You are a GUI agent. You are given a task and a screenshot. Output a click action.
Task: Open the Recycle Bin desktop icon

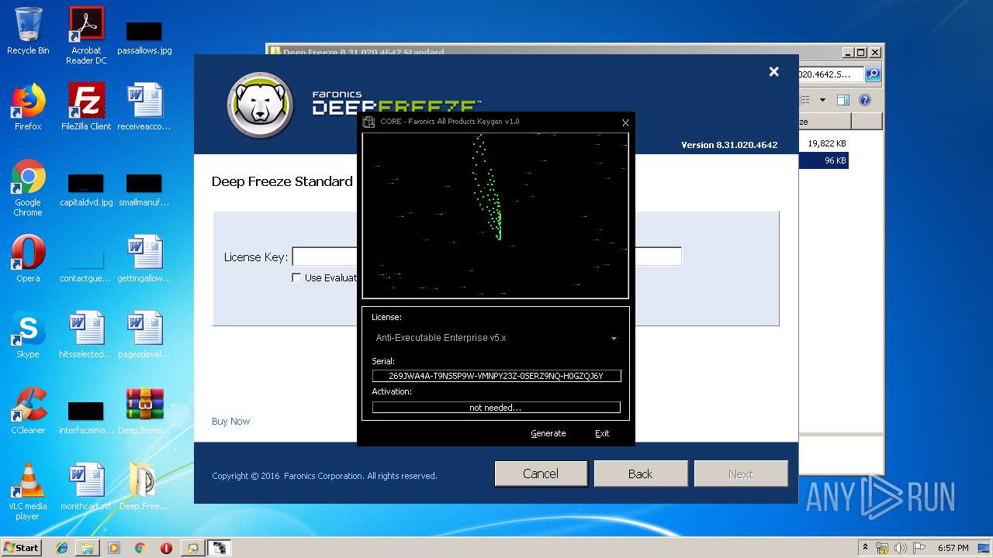click(x=28, y=31)
